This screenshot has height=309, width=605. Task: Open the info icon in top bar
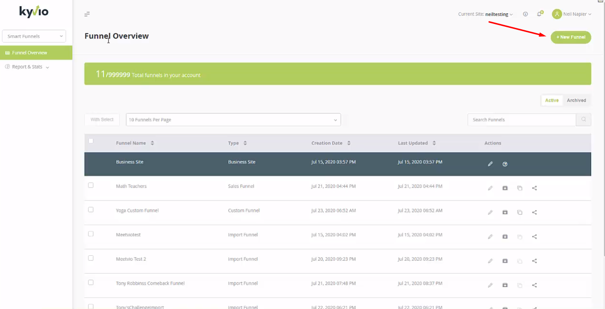click(525, 14)
